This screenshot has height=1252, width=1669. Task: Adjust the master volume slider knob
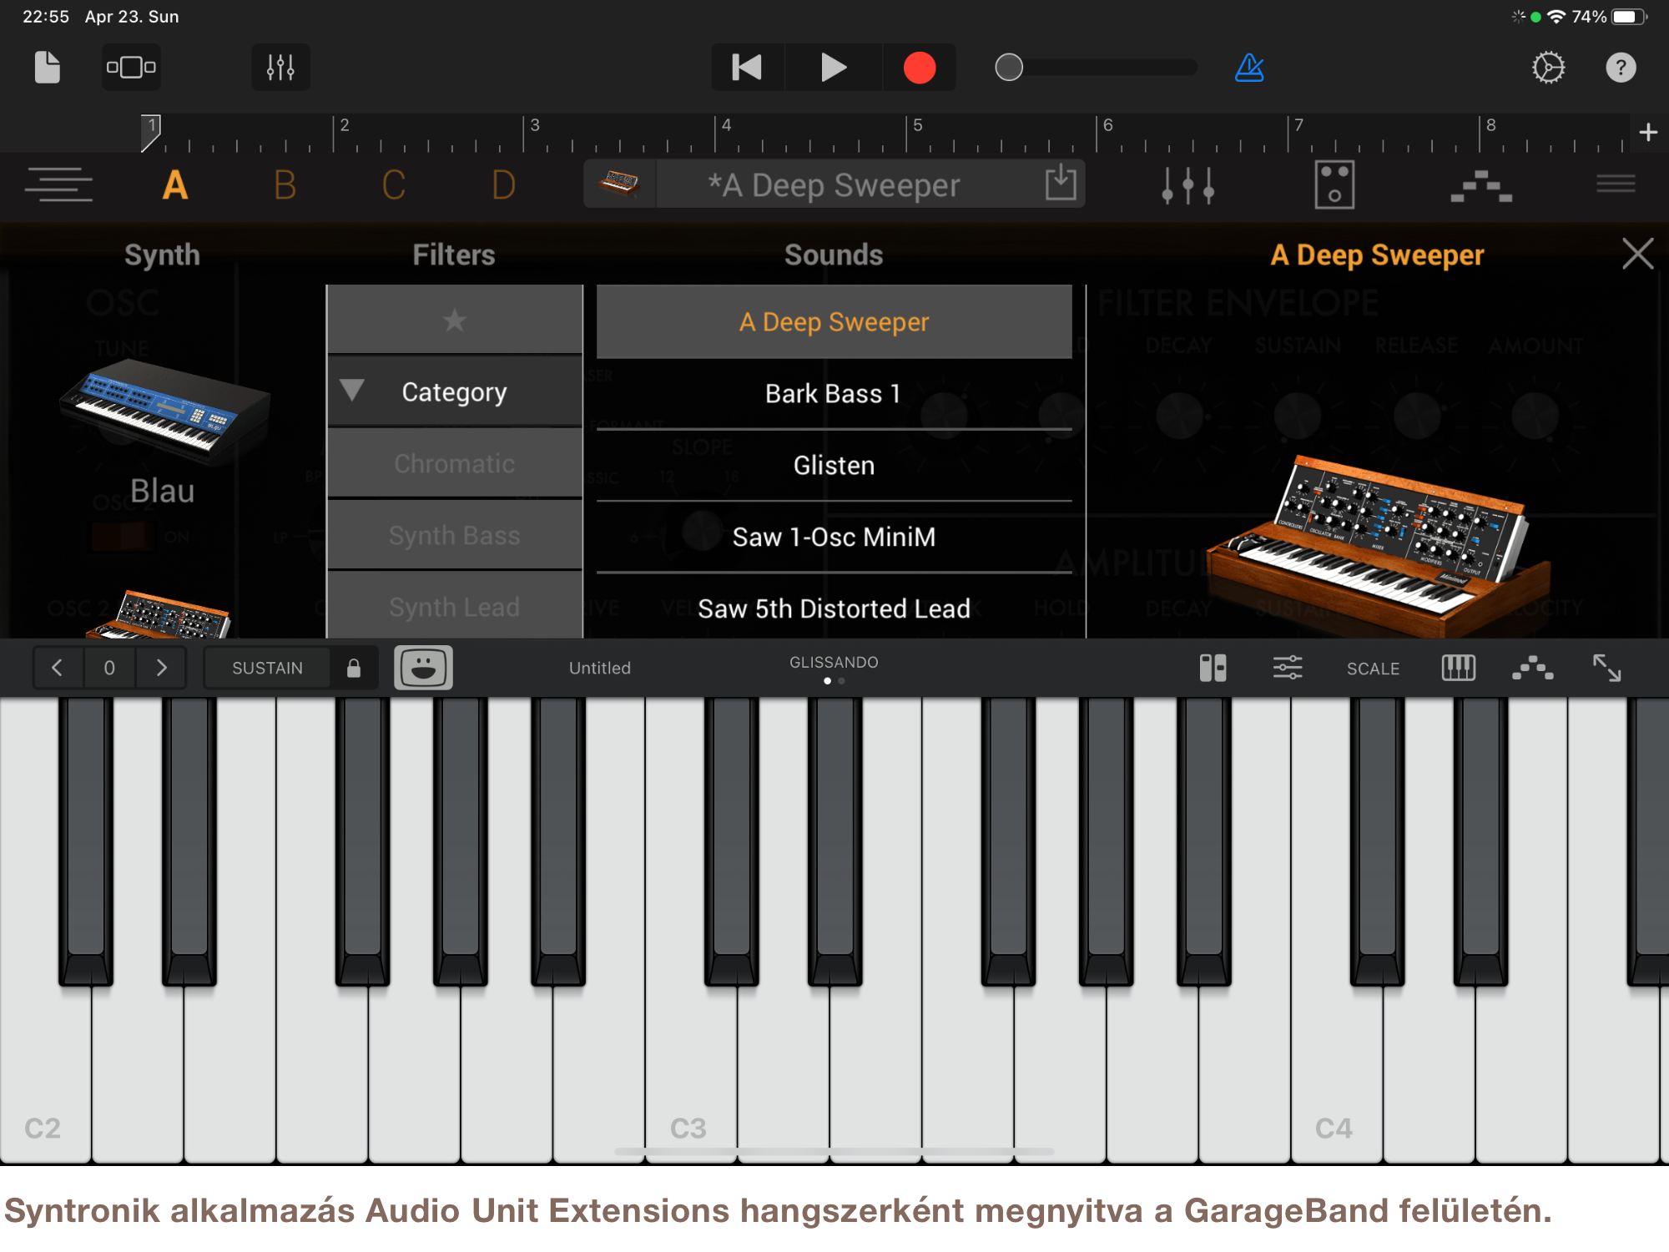[x=1009, y=68]
